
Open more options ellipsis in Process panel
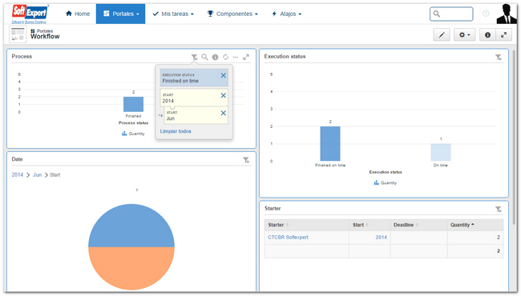pyautogui.click(x=236, y=57)
